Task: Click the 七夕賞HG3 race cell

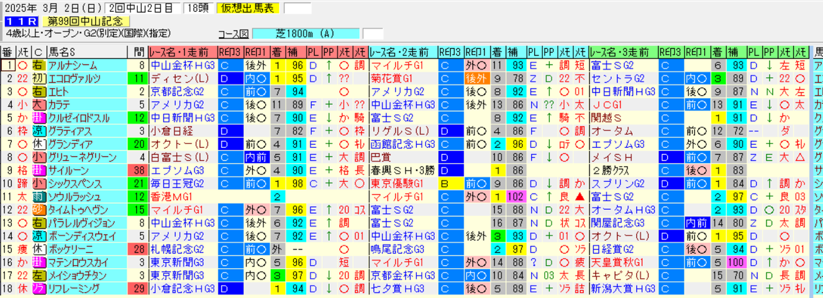Action: 403,288
